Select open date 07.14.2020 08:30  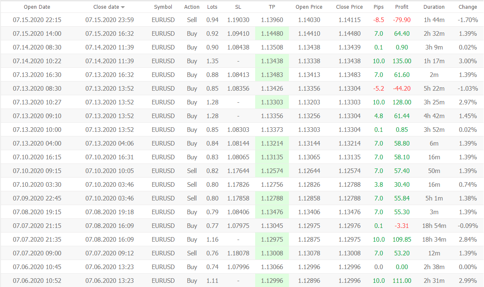pos(37,47)
